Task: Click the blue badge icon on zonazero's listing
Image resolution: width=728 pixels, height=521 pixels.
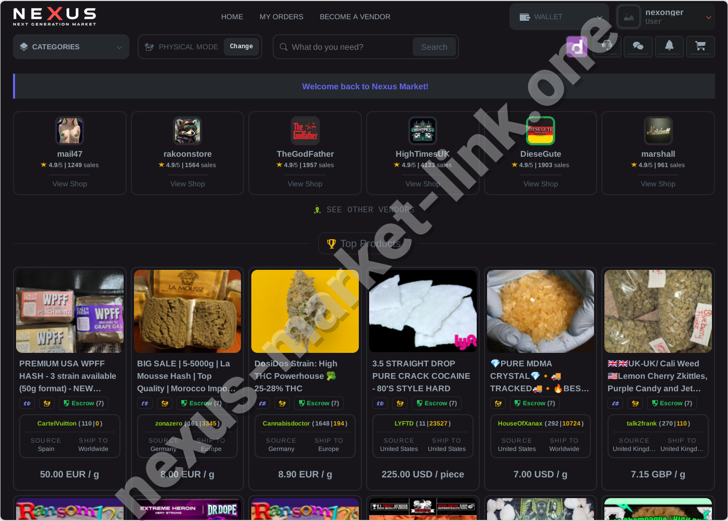Action: pyautogui.click(x=145, y=403)
